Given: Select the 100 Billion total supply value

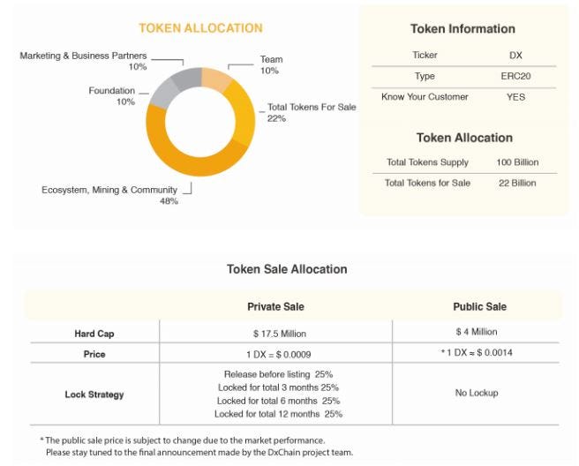Looking at the screenshot, I should tap(517, 162).
